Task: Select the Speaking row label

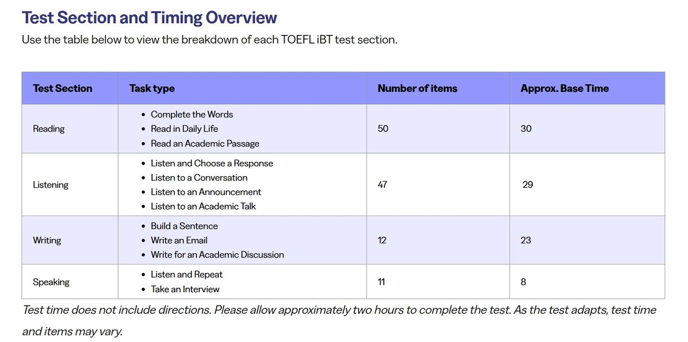Action: pyautogui.click(x=51, y=282)
